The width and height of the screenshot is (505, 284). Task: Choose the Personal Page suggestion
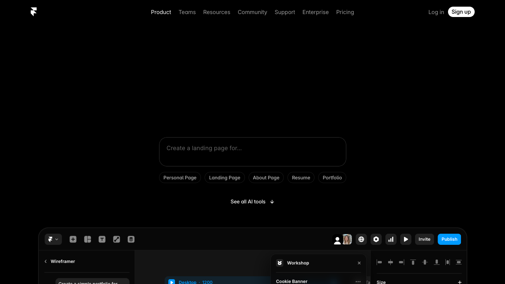[180, 177]
